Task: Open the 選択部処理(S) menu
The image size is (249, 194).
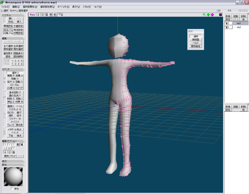Action: point(47,7)
